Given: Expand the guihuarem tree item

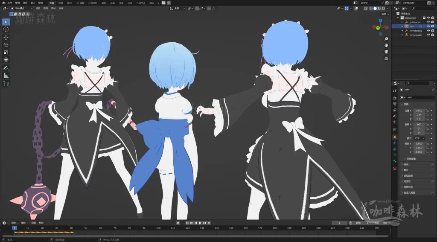Looking at the screenshot, I should pos(402,22).
